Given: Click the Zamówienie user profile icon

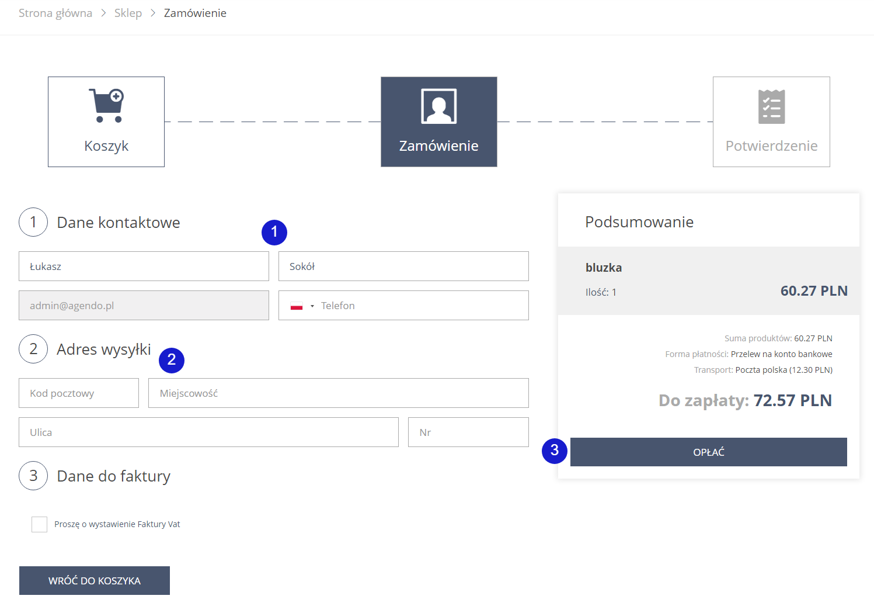Looking at the screenshot, I should pyautogui.click(x=438, y=106).
